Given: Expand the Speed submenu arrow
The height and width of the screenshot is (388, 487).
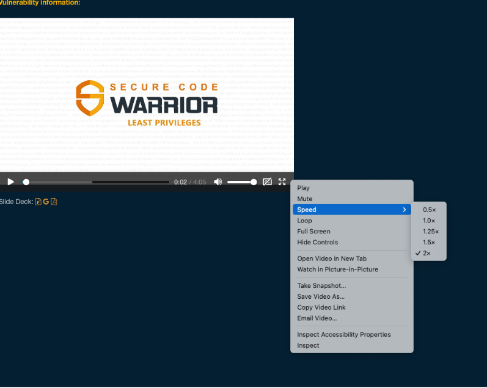Looking at the screenshot, I should (404, 210).
